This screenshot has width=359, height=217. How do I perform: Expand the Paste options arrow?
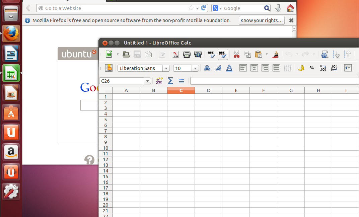(x=267, y=54)
